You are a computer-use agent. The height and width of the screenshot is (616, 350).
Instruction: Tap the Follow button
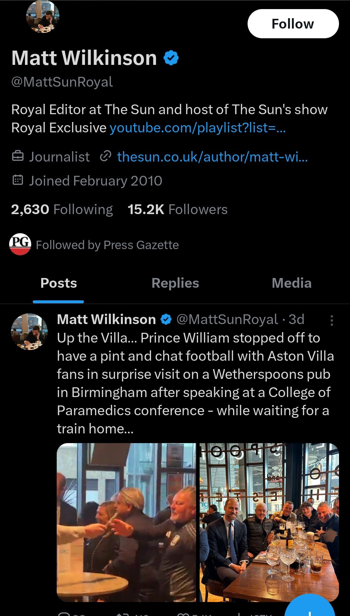[x=293, y=24]
